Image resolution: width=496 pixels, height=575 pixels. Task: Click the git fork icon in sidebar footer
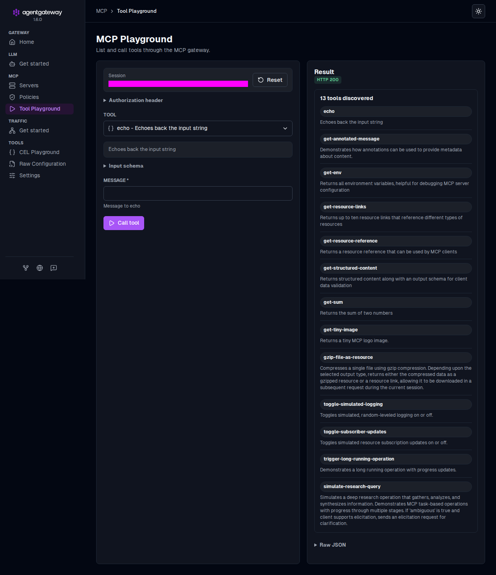[26, 268]
